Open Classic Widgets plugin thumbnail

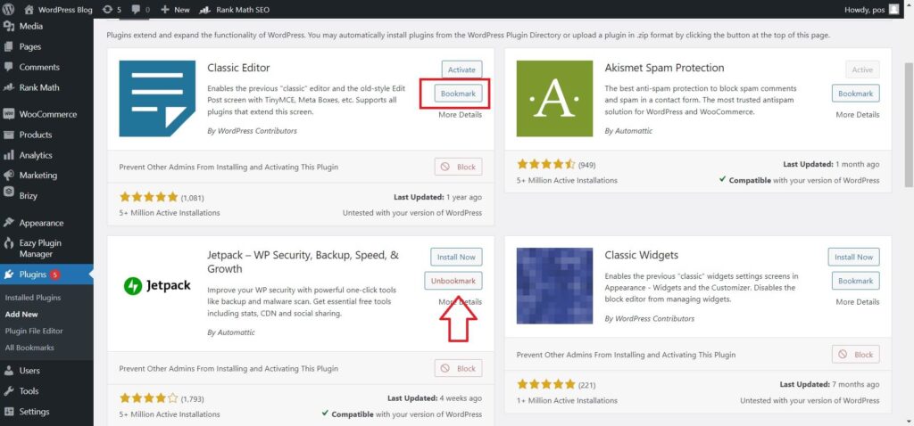click(x=554, y=286)
